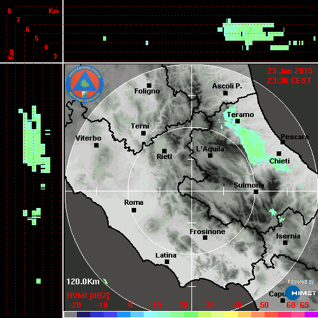
Task: Click the L'Aquila city name label
Action: tap(210, 149)
